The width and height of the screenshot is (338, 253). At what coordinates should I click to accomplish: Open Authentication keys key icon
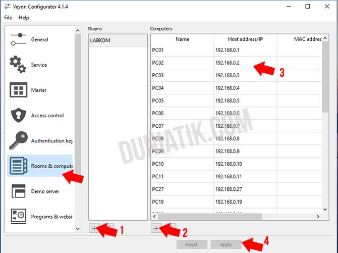(x=19, y=140)
